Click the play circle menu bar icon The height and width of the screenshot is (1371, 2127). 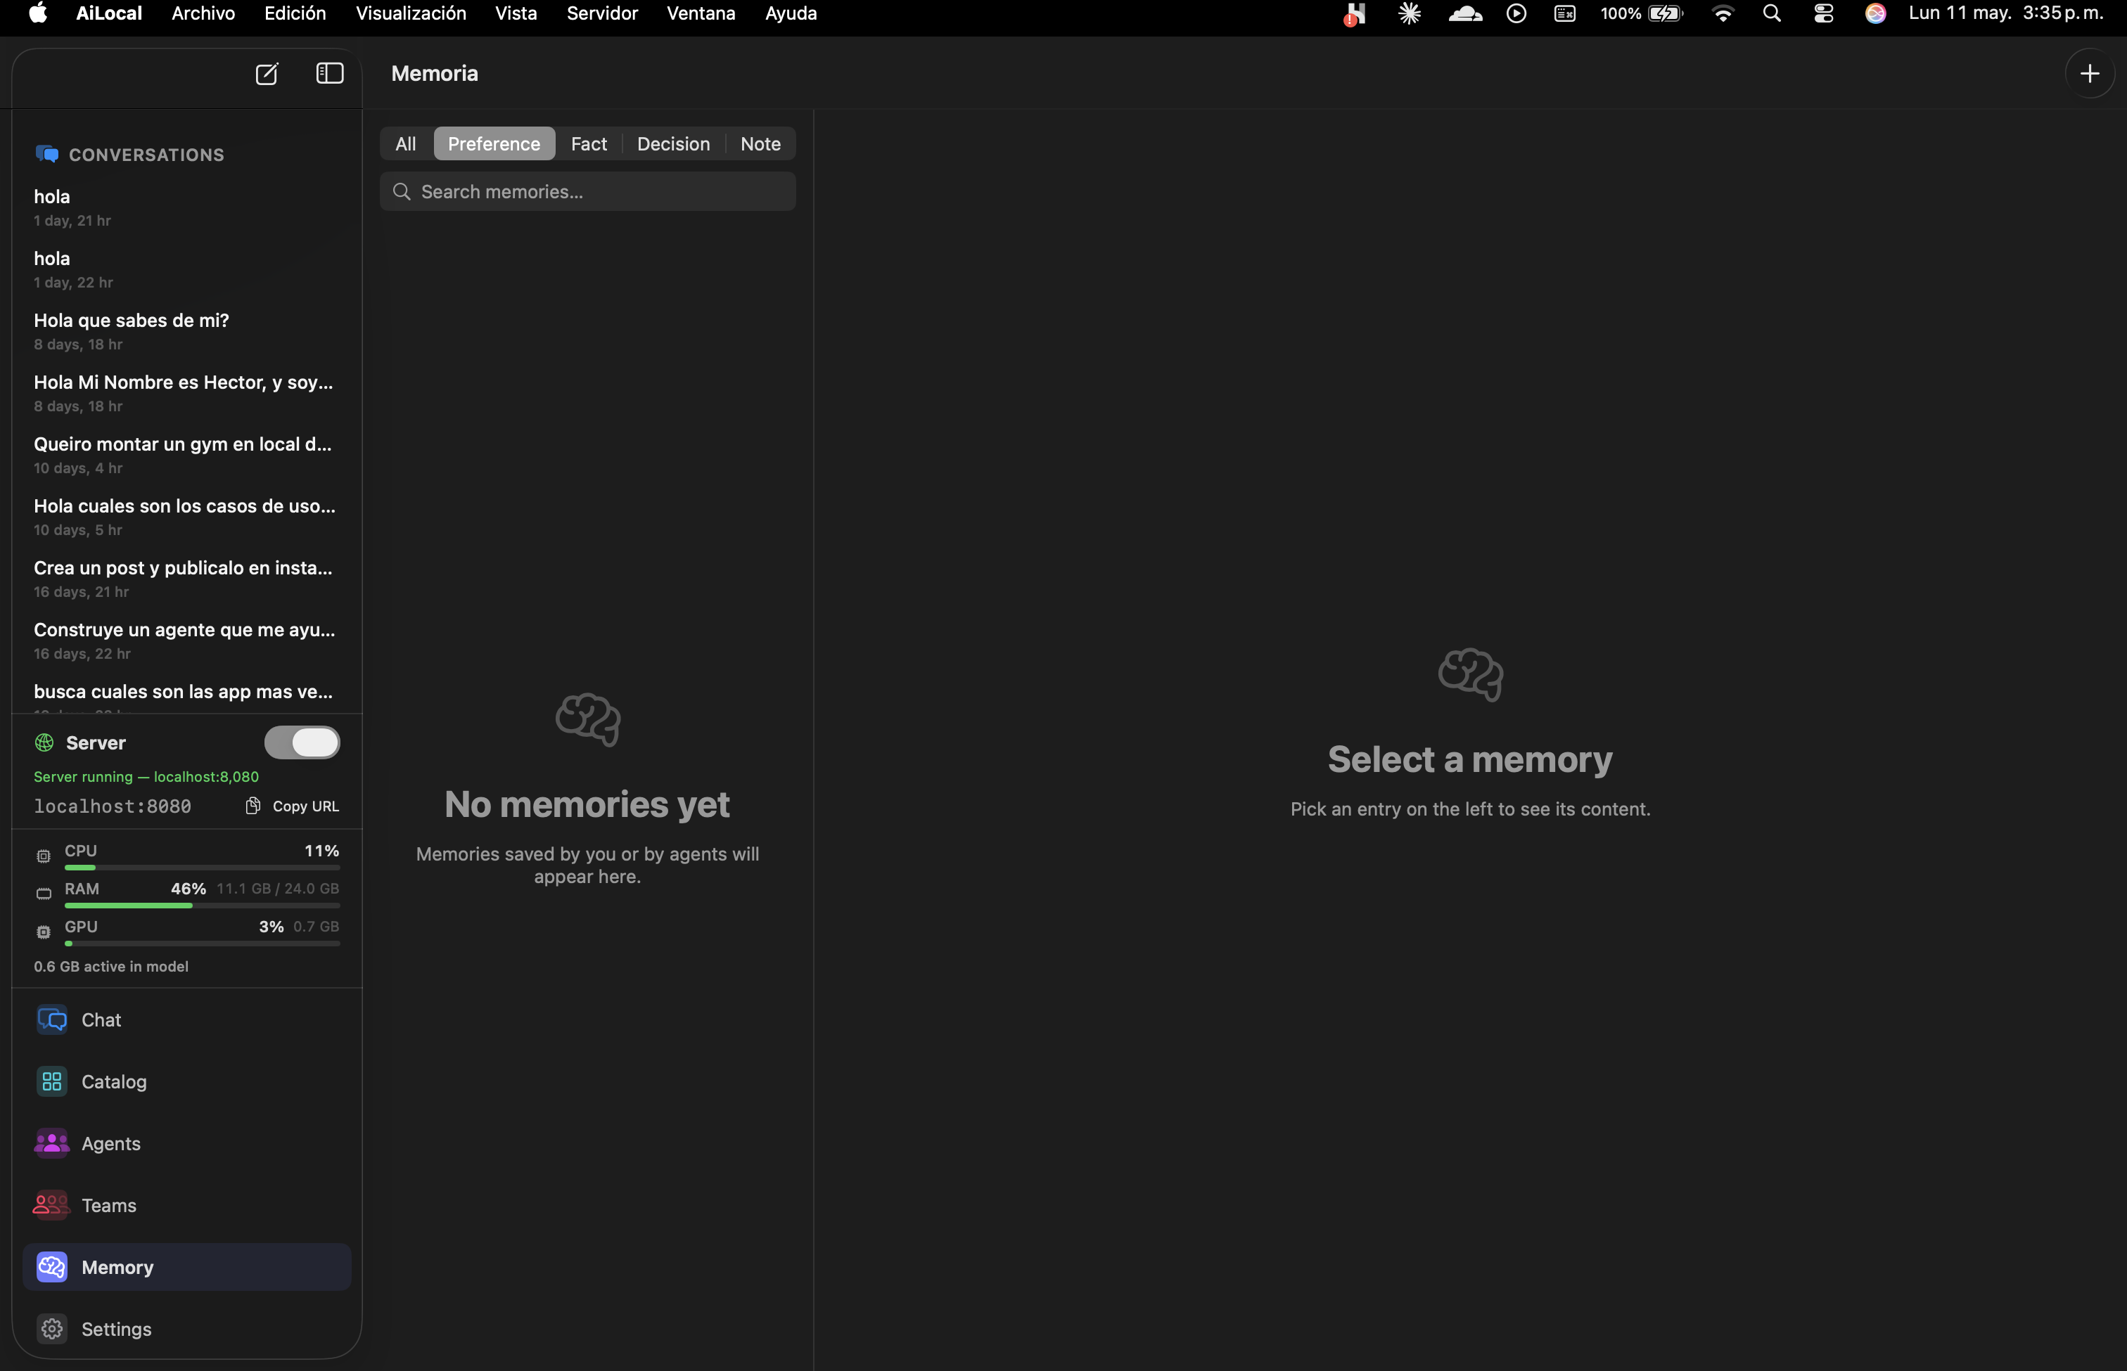[1516, 13]
